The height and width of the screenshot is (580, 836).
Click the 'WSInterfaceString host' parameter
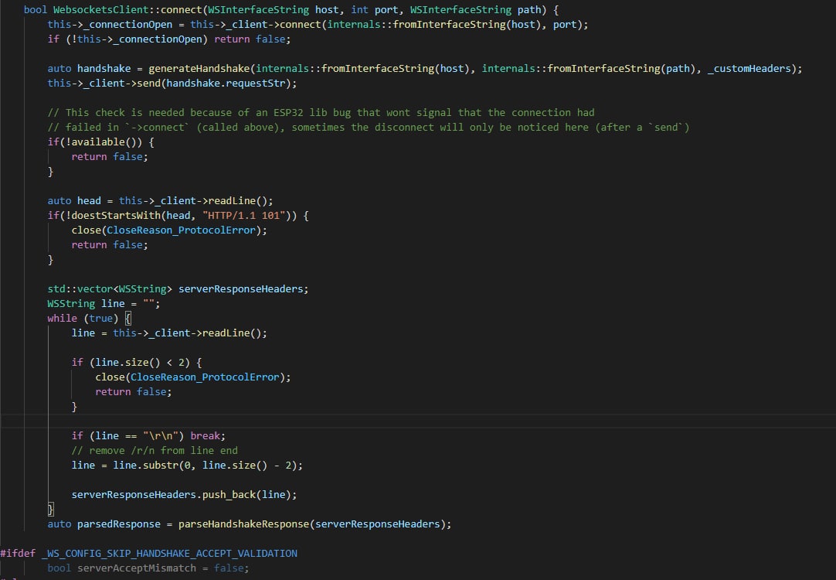coord(273,9)
